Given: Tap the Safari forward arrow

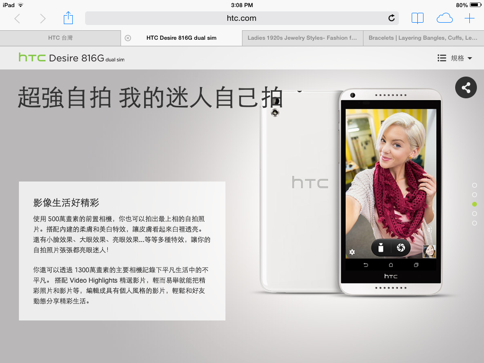Looking at the screenshot, I should coord(43,18).
